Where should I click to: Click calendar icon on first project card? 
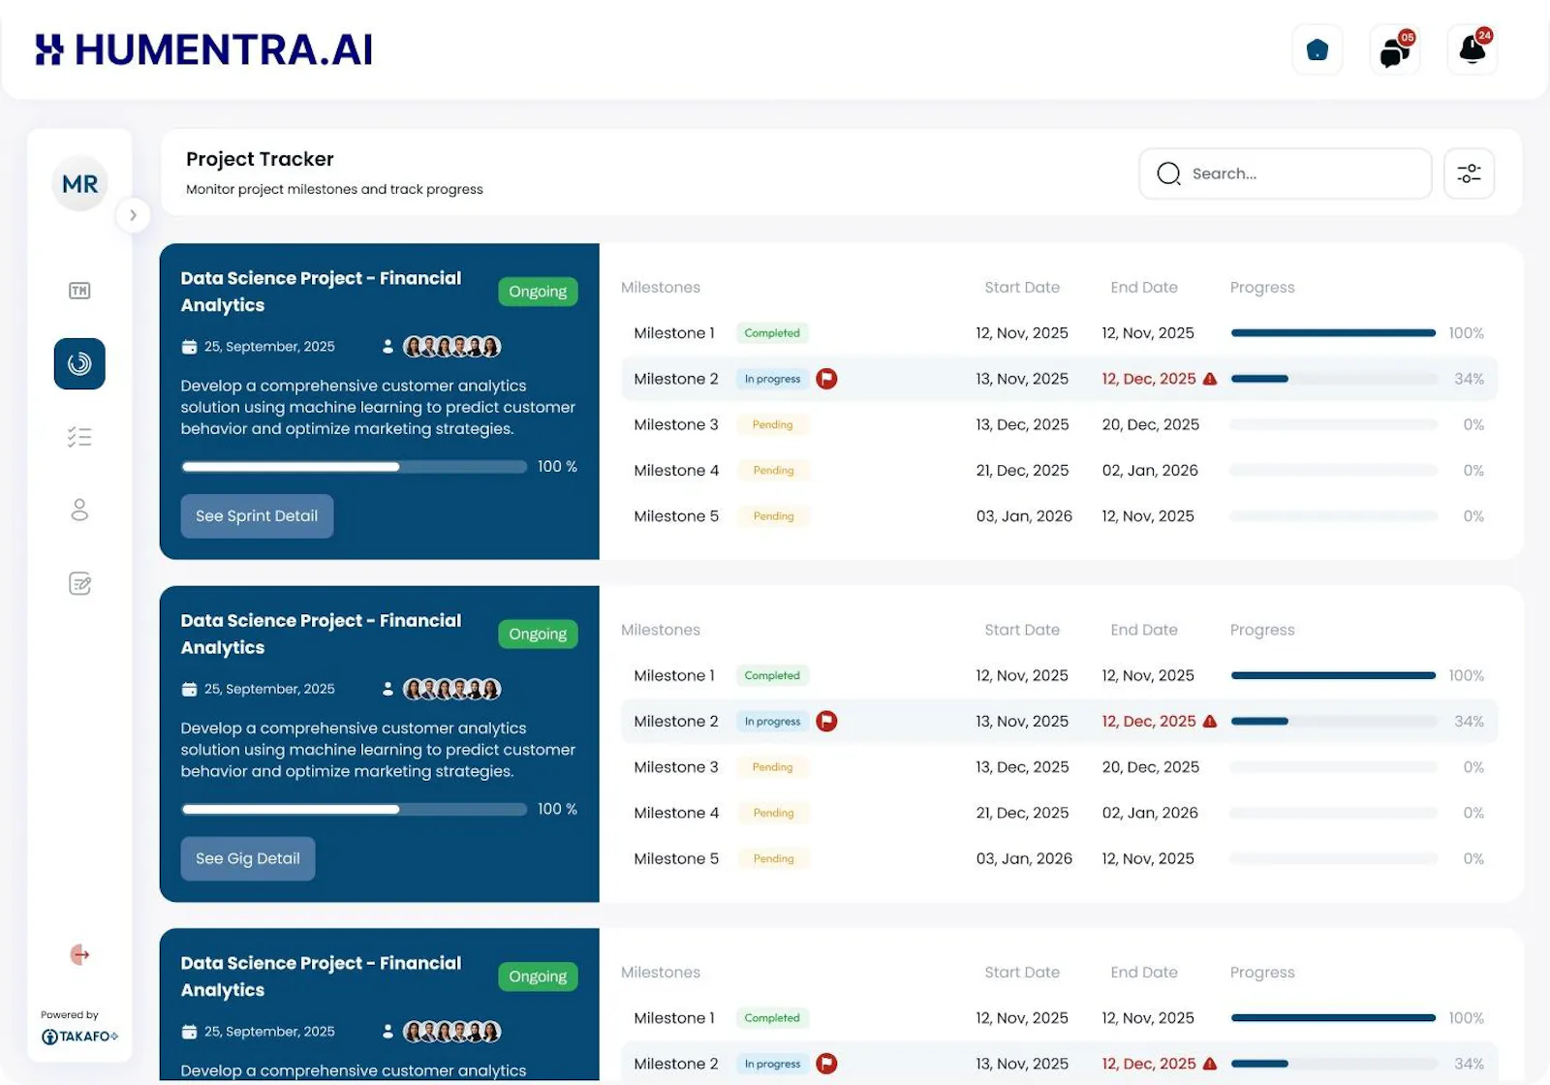click(x=189, y=347)
